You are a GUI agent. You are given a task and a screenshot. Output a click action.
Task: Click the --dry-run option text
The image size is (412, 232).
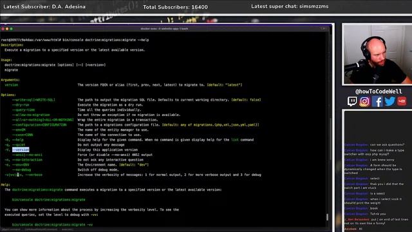(x=21, y=105)
